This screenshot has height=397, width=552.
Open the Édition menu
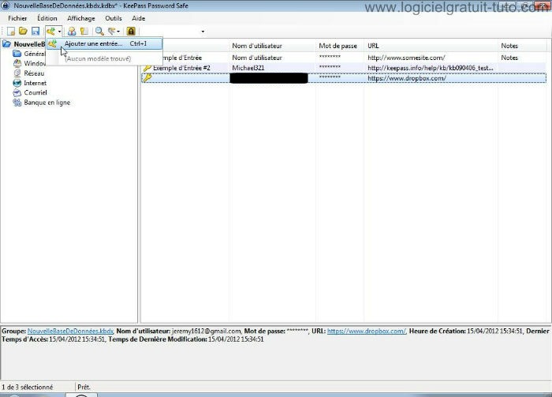coord(47,18)
